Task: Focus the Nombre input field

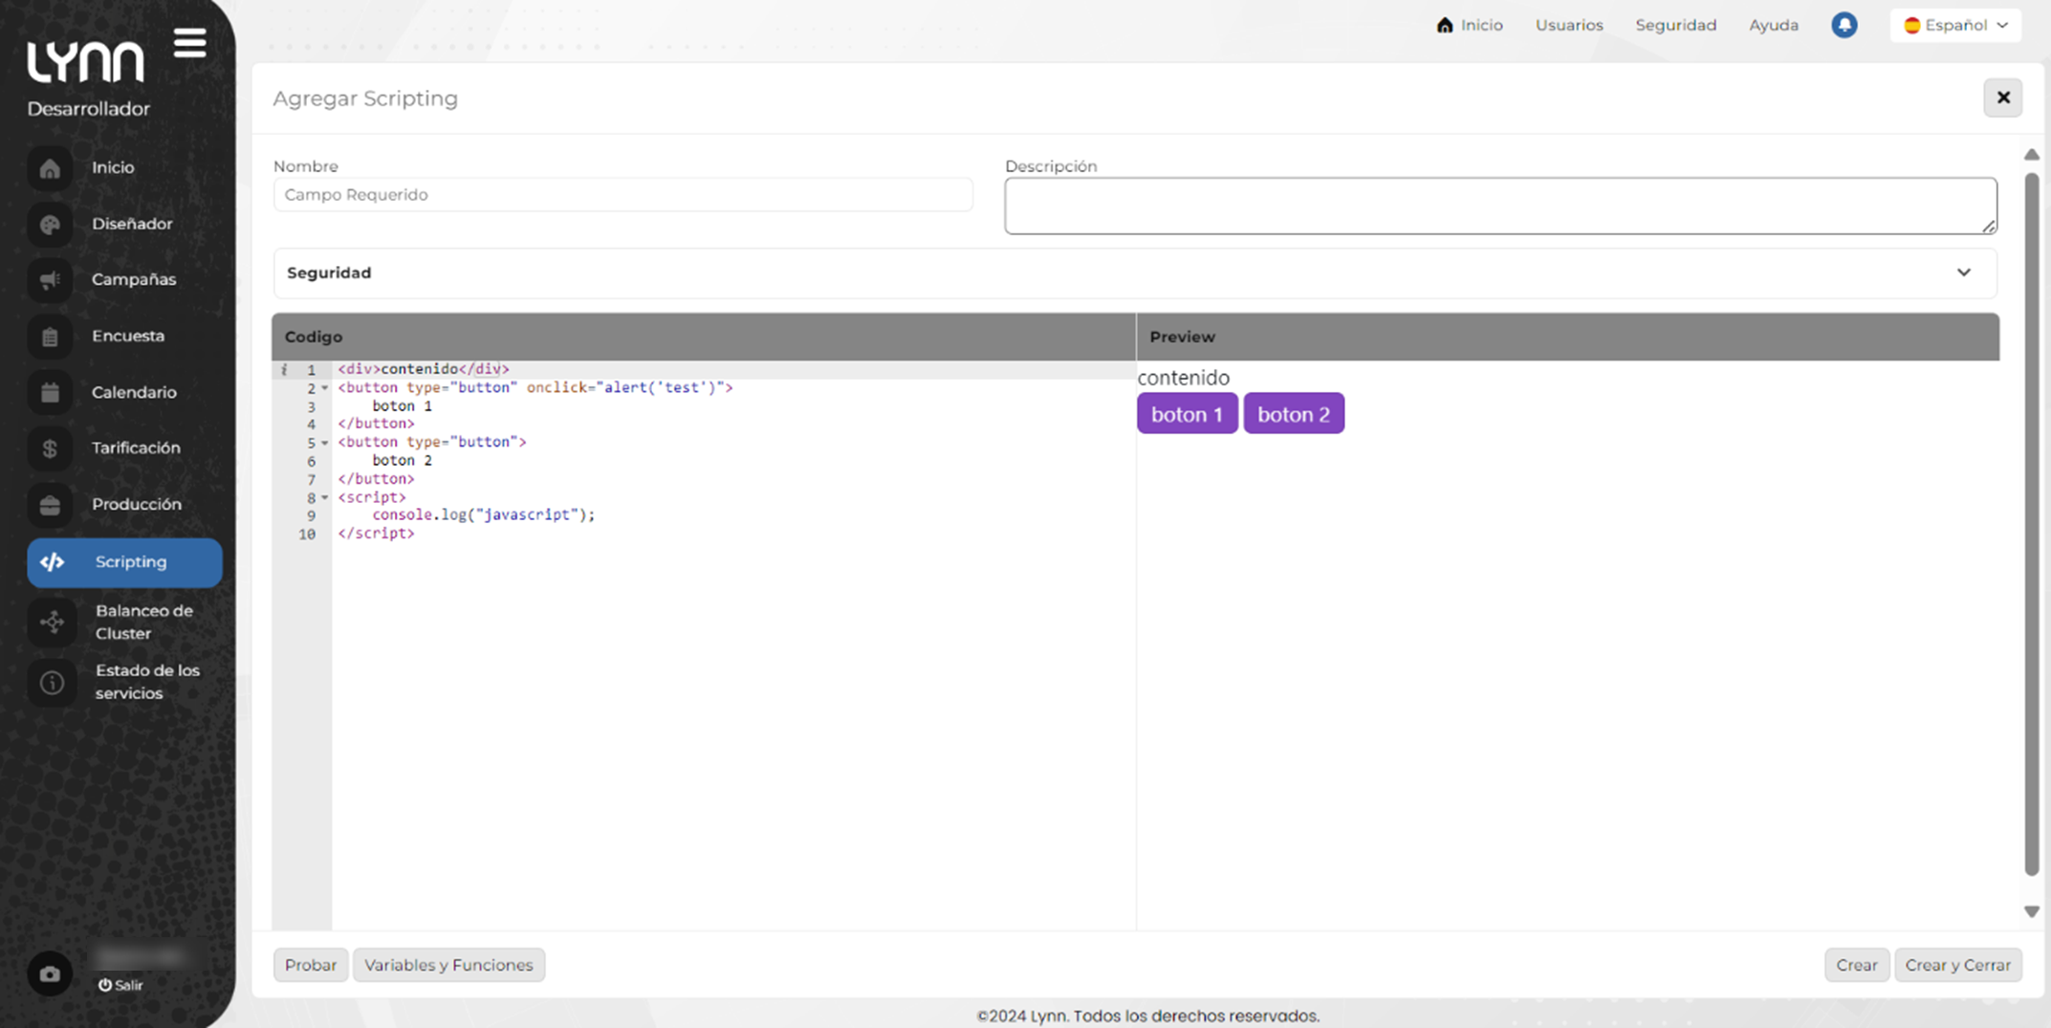Action: click(x=623, y=194)
